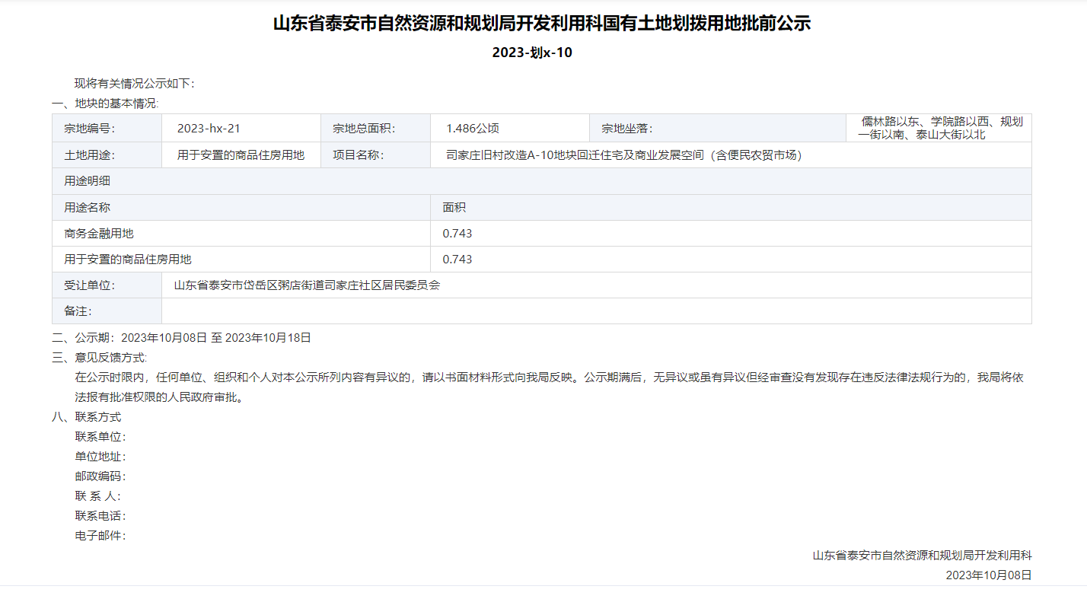Click the 受让单位 label cell
1087x599 pixels.
click(107, 285)
